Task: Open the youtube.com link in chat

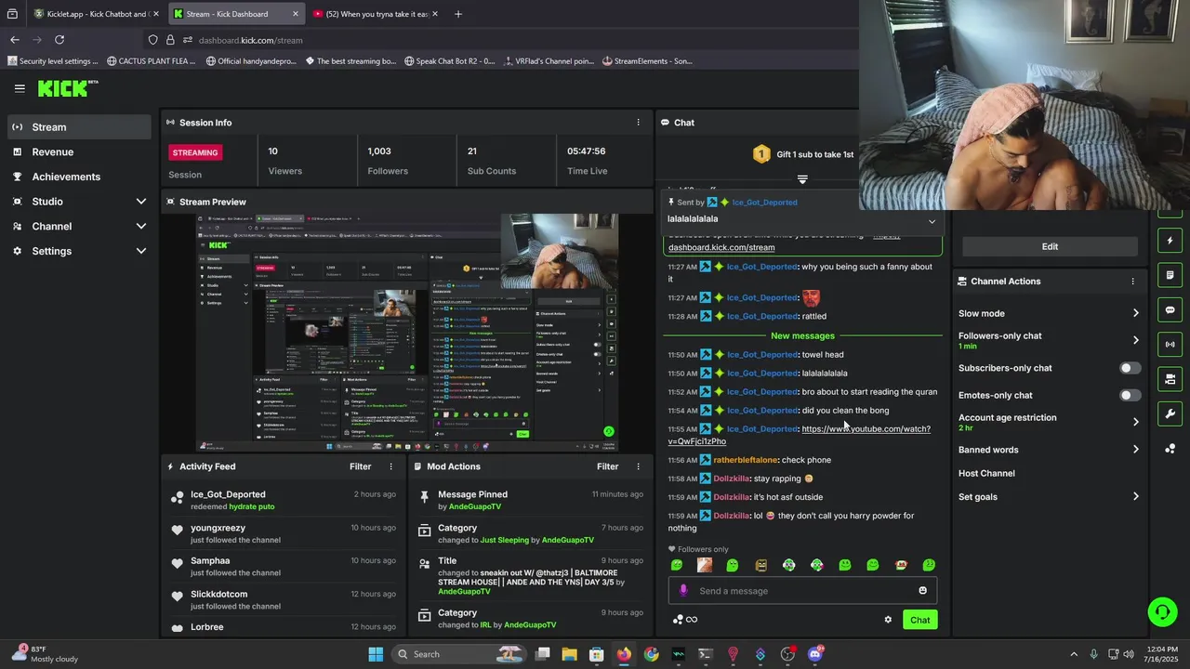Action: point(800,435)
